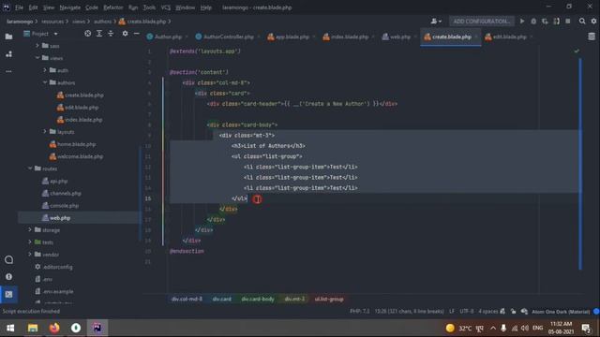Expand the layouts folder
The width and height of the screenshot is (600, 337).
pyautogui.click(x=45, y=132)
